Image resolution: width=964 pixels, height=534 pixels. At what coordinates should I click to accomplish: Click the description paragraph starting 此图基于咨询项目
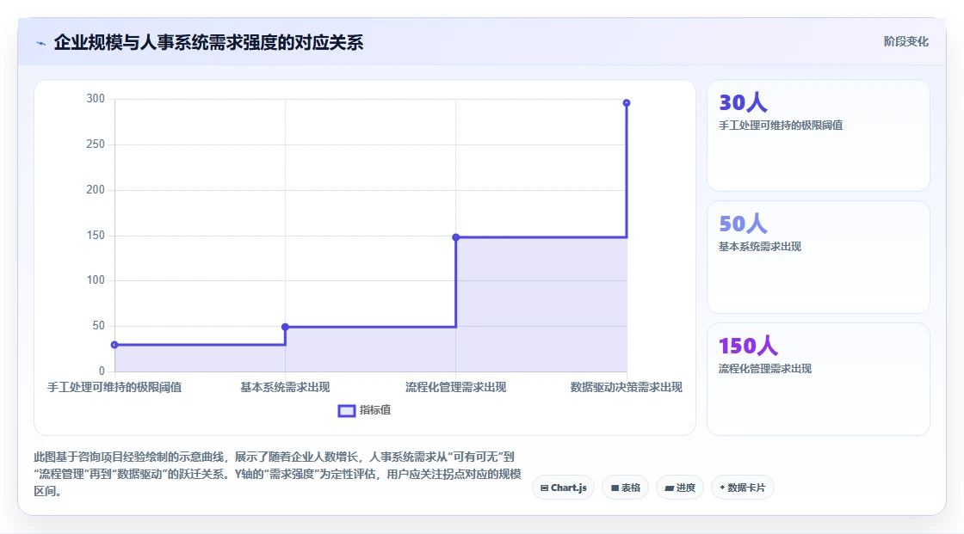tap(277, 474)
